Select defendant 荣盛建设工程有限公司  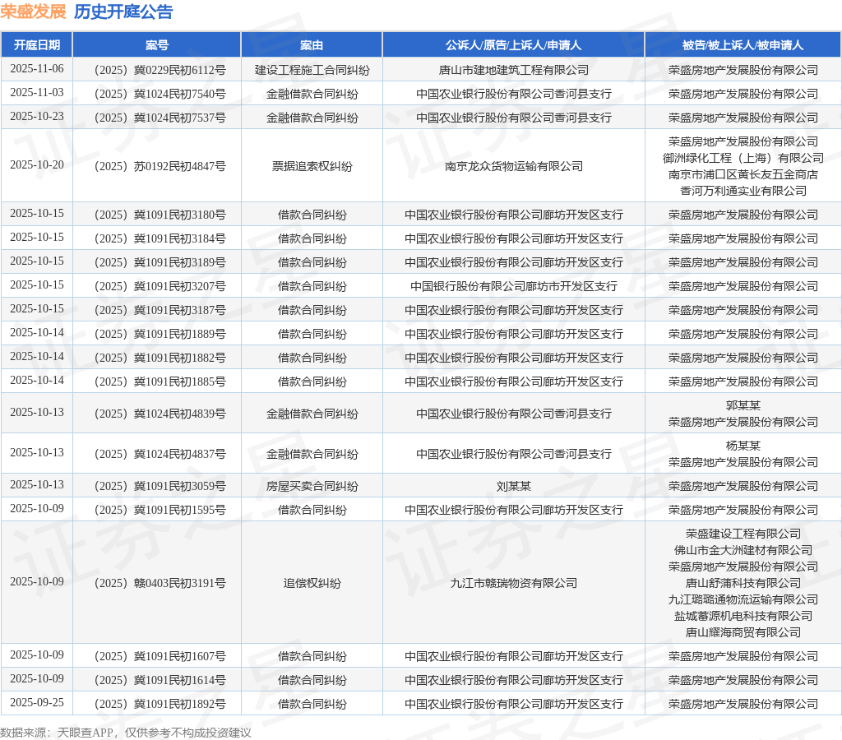click(x=743, y=534)
